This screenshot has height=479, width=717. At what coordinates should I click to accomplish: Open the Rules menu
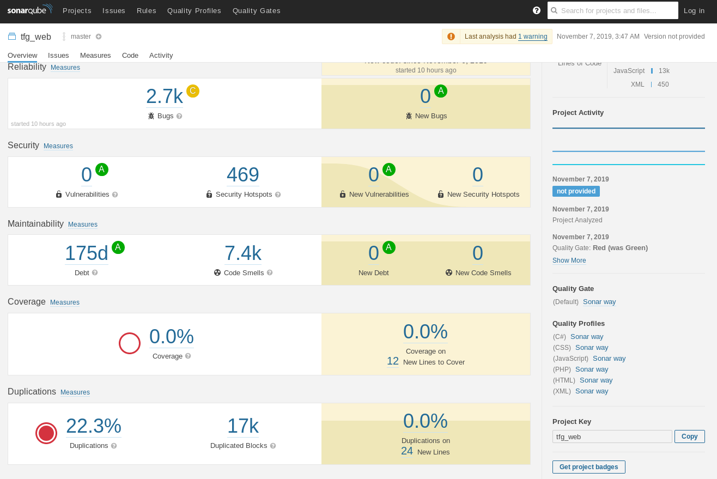(x=147, y=10)
